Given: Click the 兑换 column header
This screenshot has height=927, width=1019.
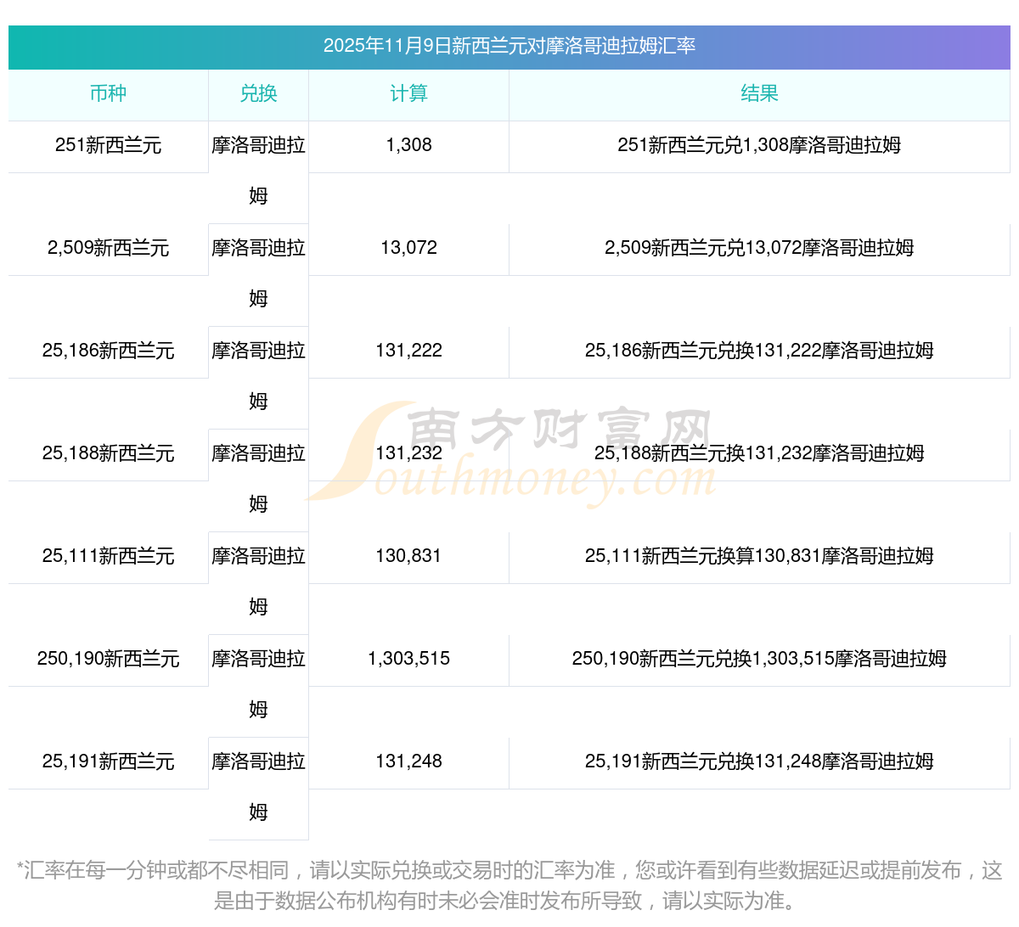Looking at the screenshot, I should 258,94.
